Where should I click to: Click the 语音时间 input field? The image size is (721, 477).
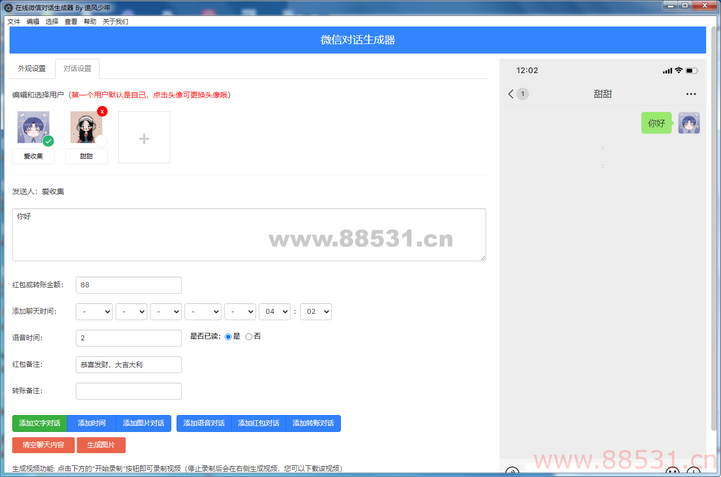(129, 338)
